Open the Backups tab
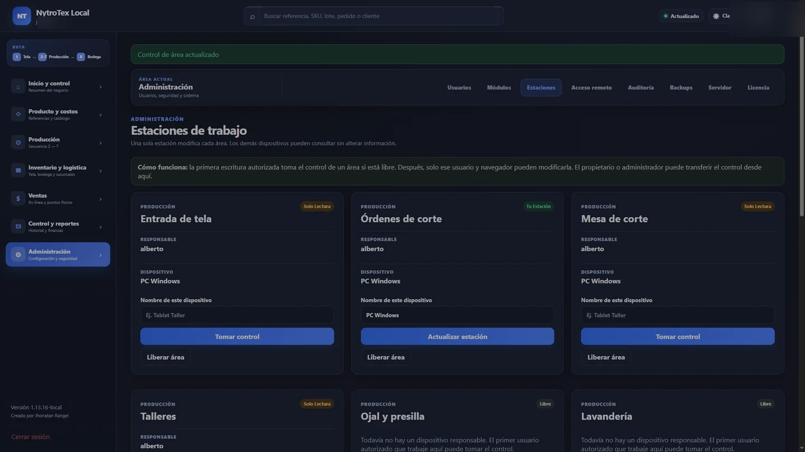 (x=681, y=88)
